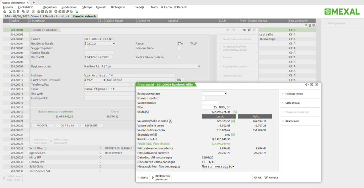Open the Stampe menu
This screenshot has height=188, width=364.
87,7
